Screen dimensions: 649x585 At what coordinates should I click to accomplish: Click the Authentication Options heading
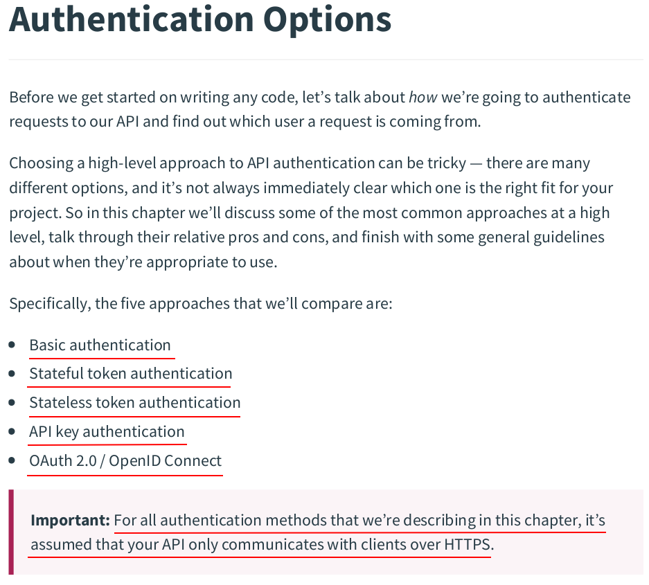[x=200, y=19]
